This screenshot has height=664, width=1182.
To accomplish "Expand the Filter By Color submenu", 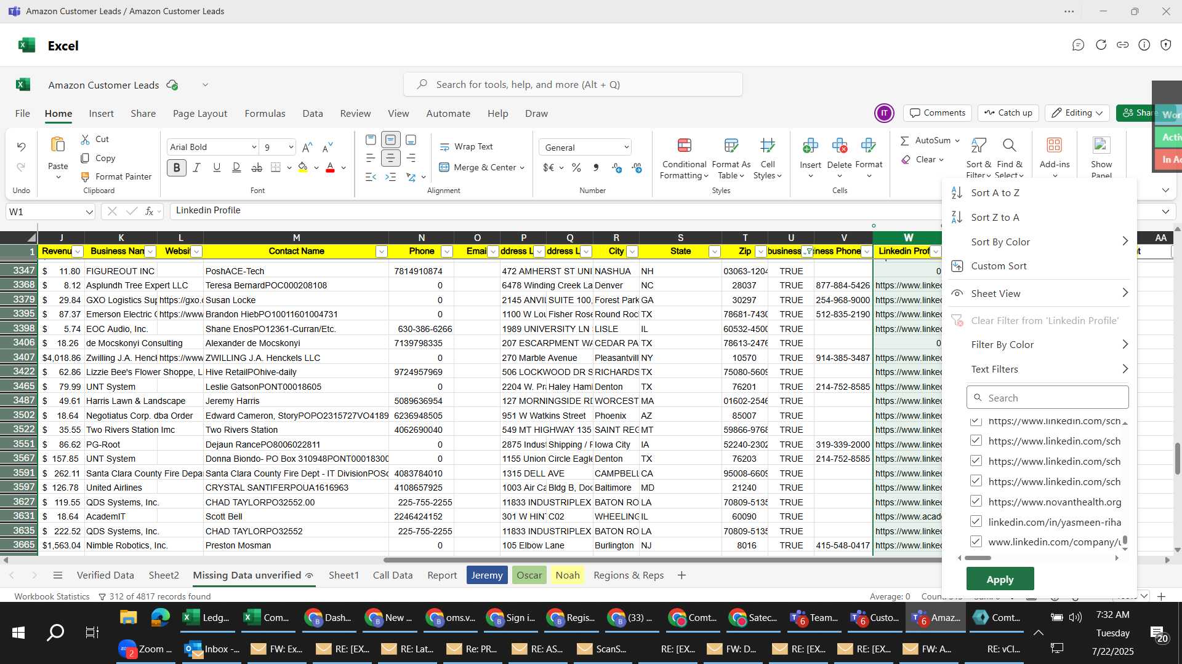I will coord(1125,344).
